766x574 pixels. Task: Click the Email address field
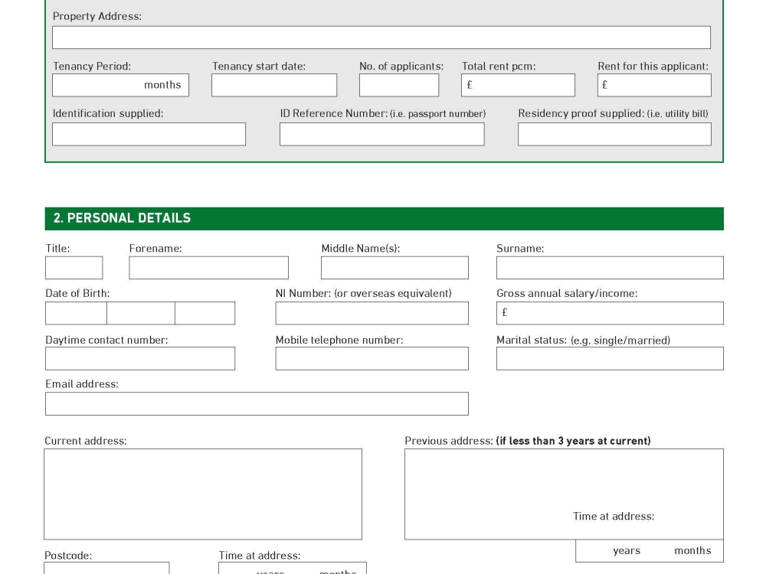pos(257,403)
